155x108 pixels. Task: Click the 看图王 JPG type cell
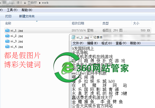[114, 30]
